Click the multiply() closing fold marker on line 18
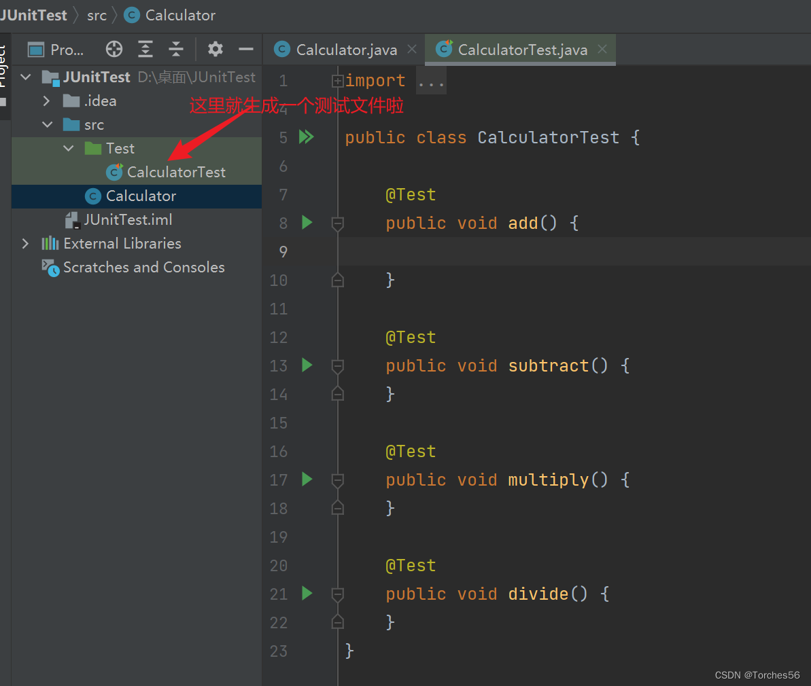The image size is (811, 686). click(337, 507)
